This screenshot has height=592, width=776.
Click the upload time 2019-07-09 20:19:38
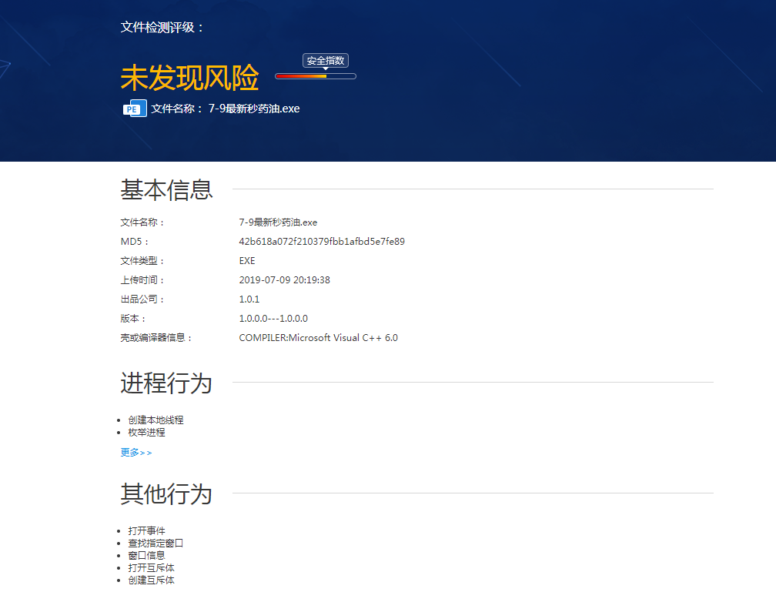284,280
